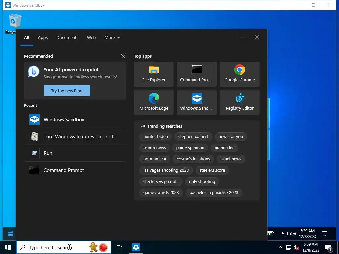Open Windows Sandbox from Recent list
339x254 pixels.
[75, 119]
